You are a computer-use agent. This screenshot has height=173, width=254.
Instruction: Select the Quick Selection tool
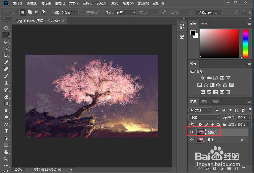point(6,48)
